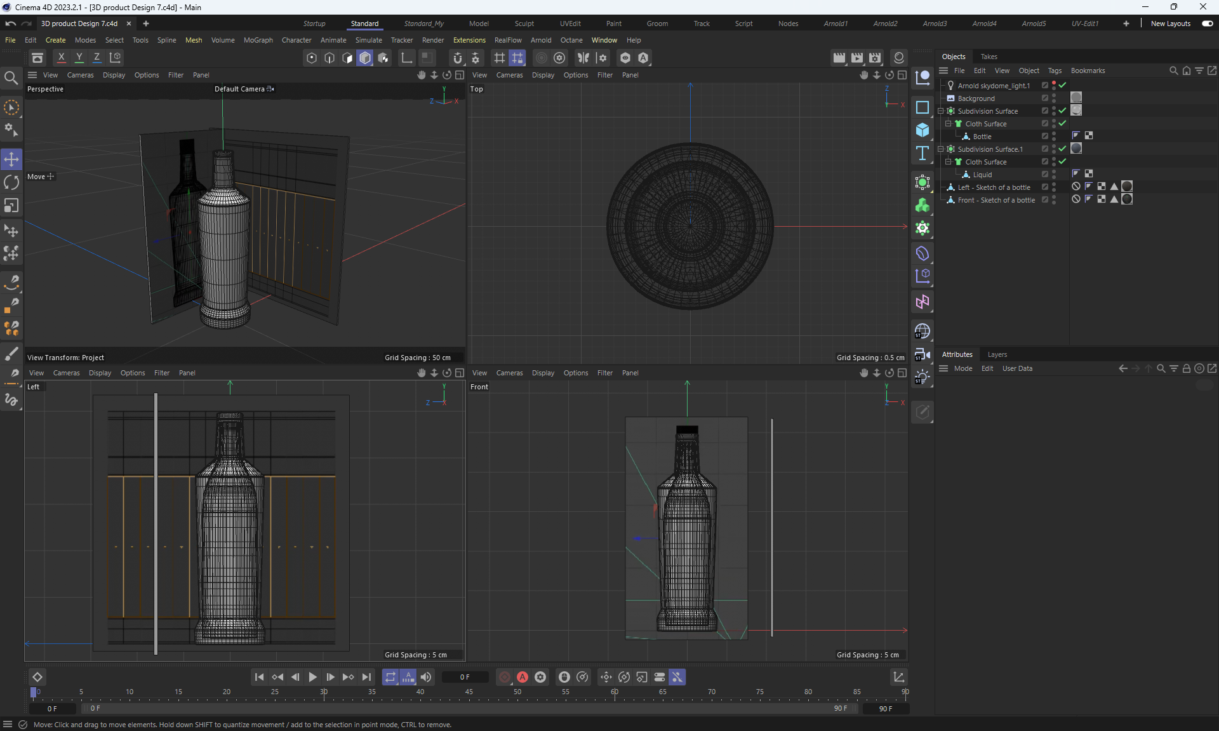Select the Move tool in left toolbar
Image resolution: width=1219 pixels, height=731 pixels.
pos(11,159)
